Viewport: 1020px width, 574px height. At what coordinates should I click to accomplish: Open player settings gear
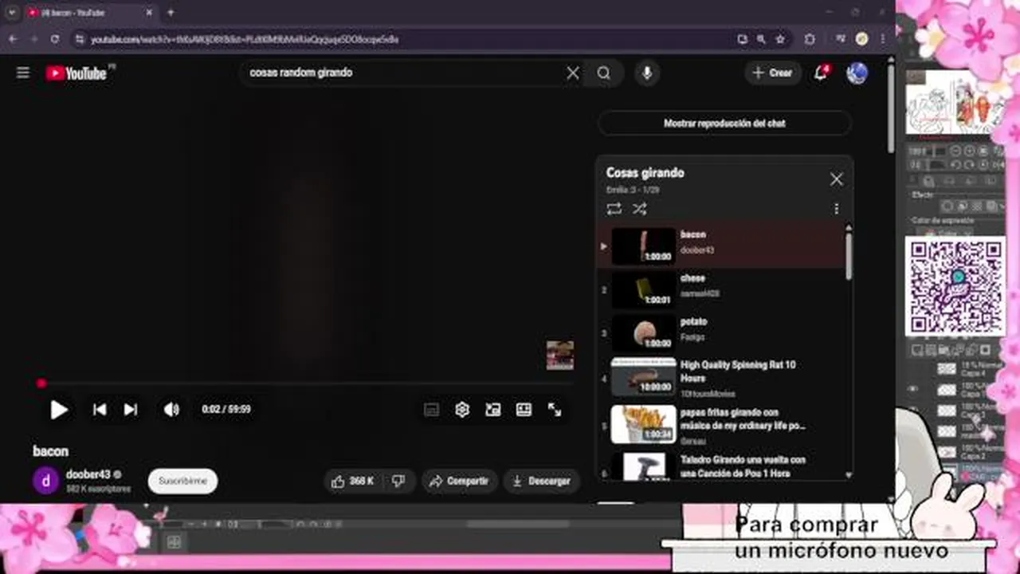[462, 410]
